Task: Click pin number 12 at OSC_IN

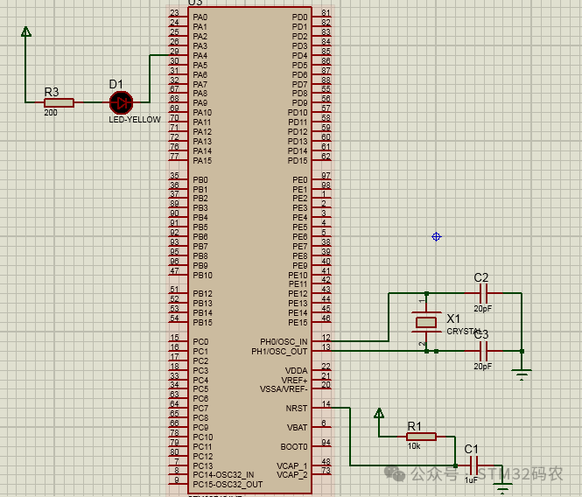Action: (x=326, y=338)
